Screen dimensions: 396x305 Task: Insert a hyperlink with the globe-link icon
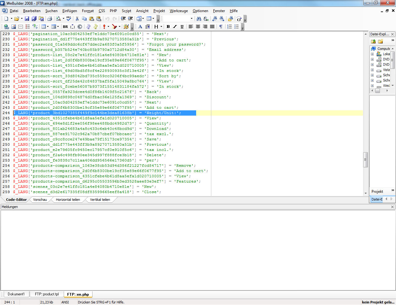[6, 27]
